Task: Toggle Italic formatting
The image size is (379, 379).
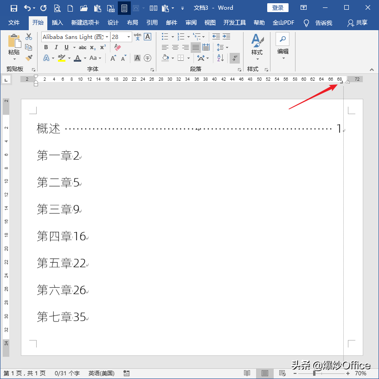Action: pos(56,47)
